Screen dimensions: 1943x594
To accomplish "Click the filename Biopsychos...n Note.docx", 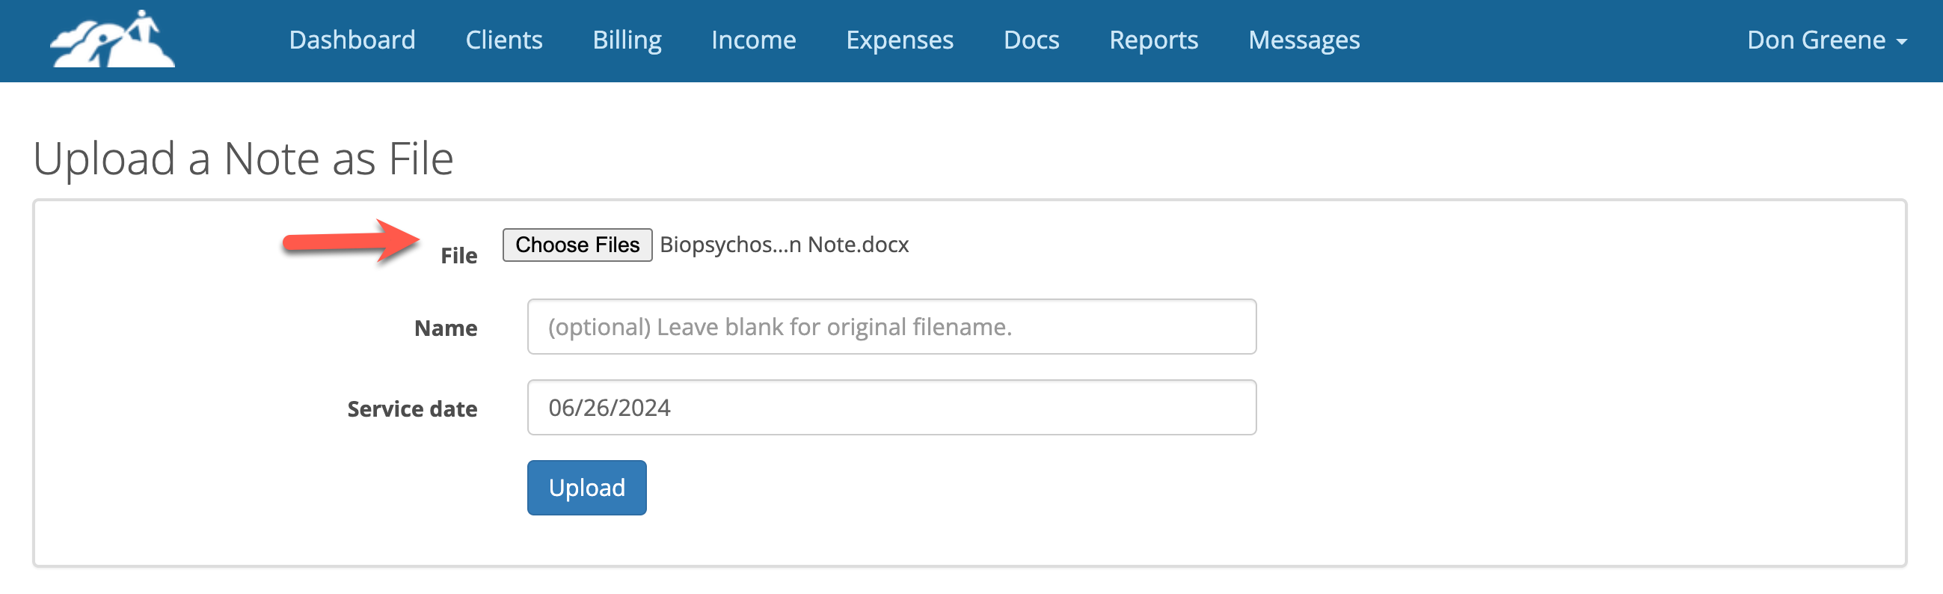I will click(783, 244).
